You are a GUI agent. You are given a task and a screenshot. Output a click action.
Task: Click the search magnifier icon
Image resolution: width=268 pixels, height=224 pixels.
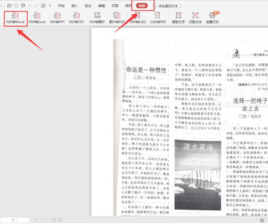click(x=155, y=6)
